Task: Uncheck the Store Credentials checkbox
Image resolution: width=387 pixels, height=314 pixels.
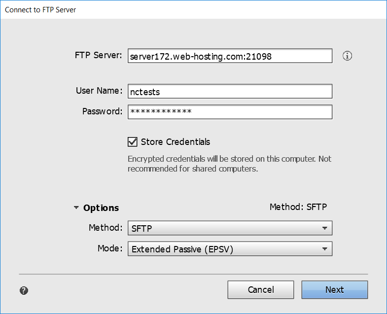Action: (133, 142)
